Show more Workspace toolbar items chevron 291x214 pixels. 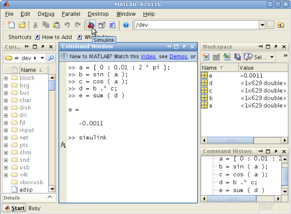tap(285, 55)
